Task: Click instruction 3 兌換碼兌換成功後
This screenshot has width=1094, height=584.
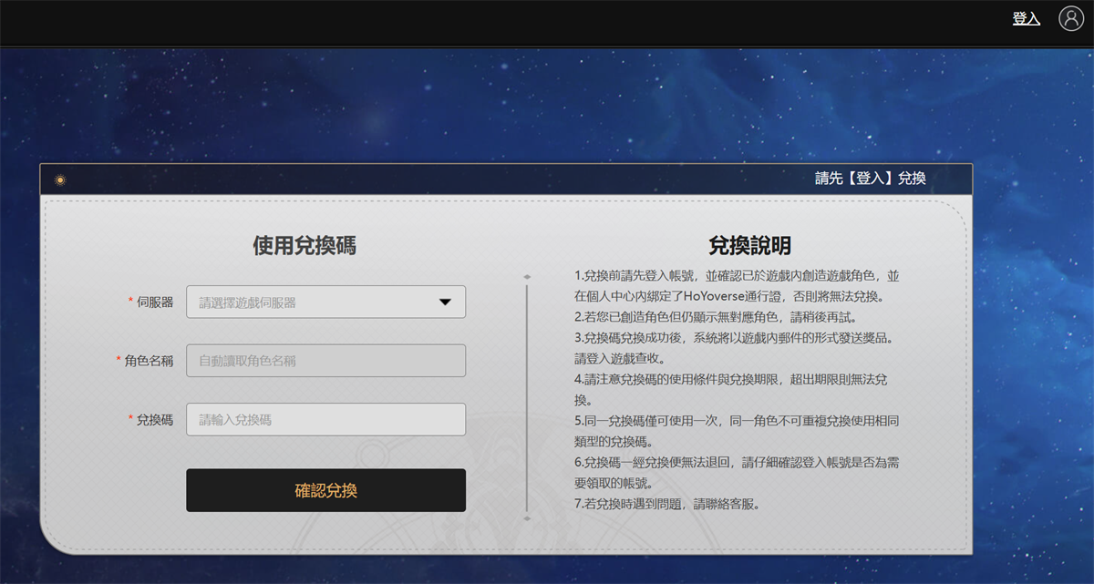Action: [x=734, y=348]
